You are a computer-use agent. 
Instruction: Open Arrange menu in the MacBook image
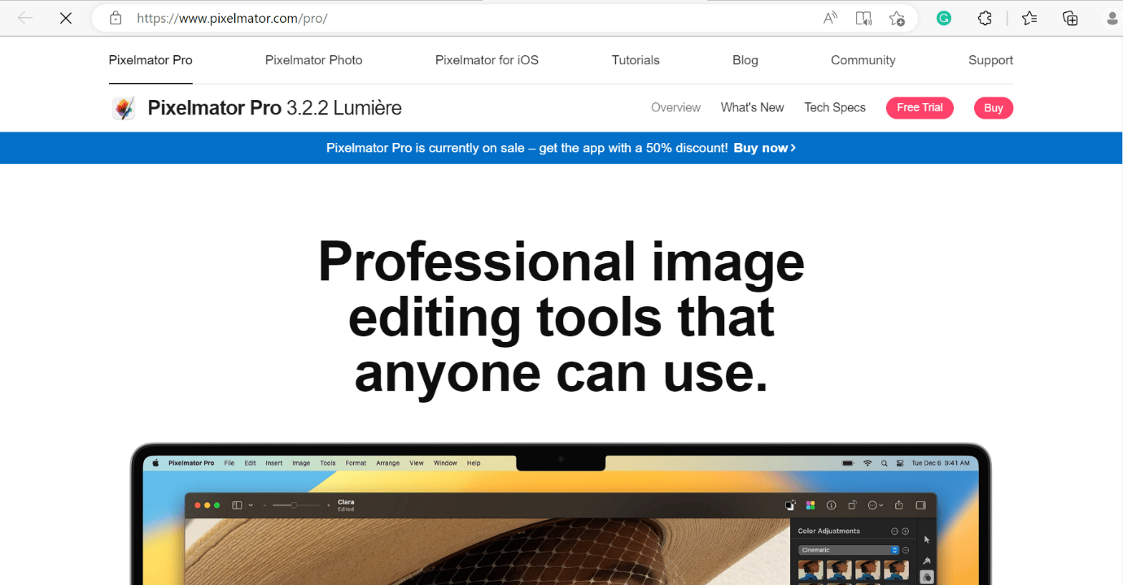(x=387, y=463)
